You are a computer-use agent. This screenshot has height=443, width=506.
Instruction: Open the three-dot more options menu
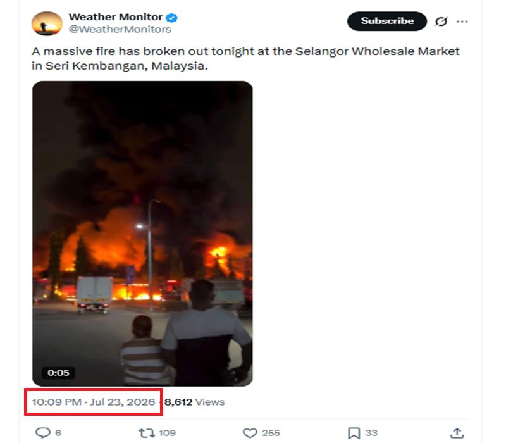coord(462,22)
